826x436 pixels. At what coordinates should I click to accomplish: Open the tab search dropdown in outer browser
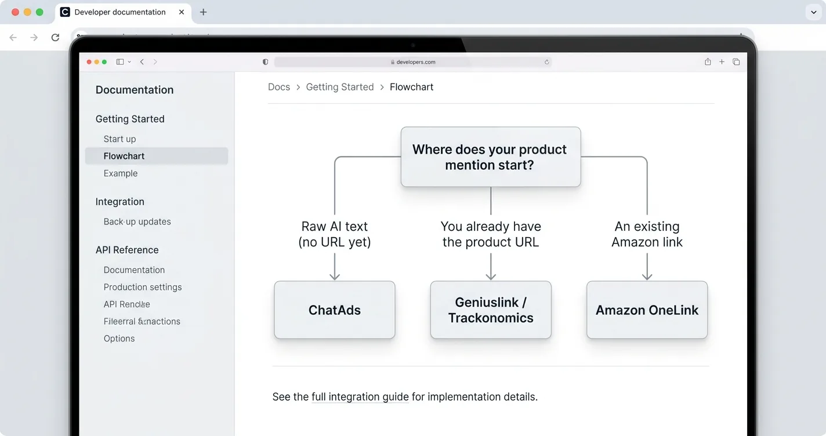click(x=813, y=12)
